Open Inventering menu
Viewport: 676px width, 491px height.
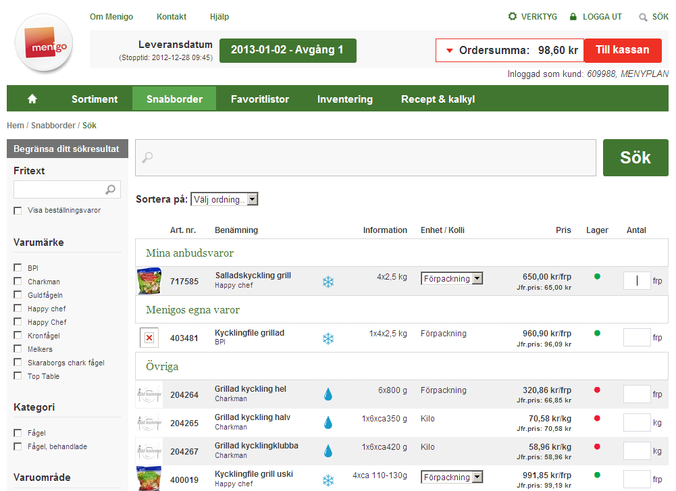(x=345, y=99)
